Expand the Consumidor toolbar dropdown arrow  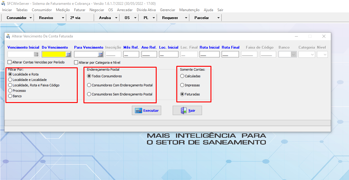click(31, 18)
